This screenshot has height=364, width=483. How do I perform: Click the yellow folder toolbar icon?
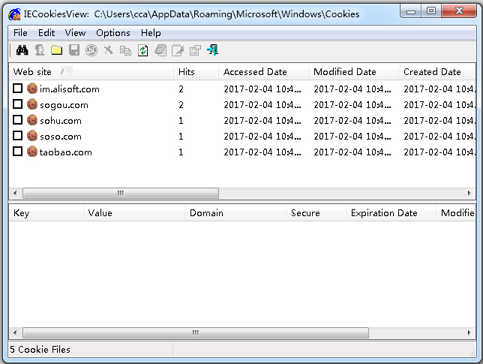[56, 50]
